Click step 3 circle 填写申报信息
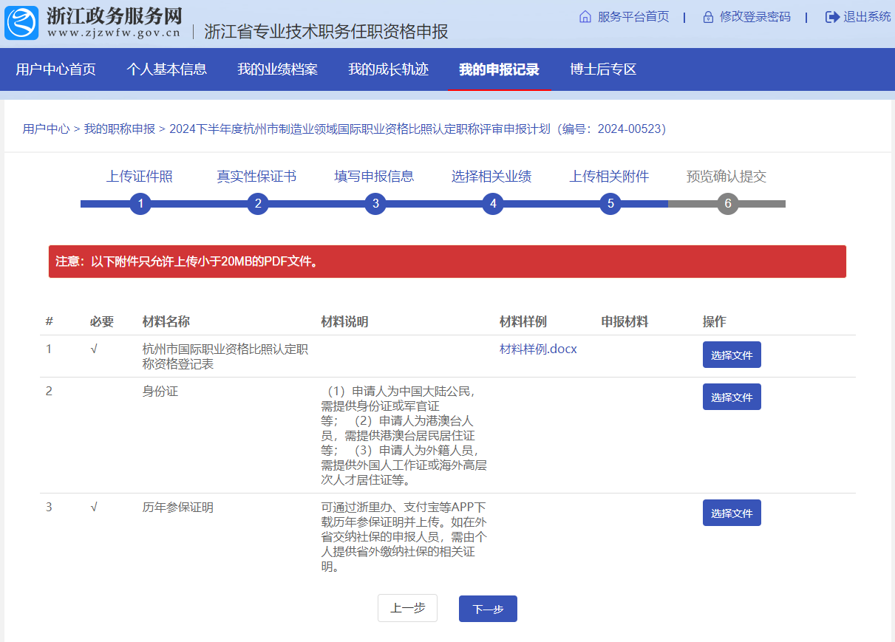This screenshot has height=642, width=895. click(x=375, y=204)
